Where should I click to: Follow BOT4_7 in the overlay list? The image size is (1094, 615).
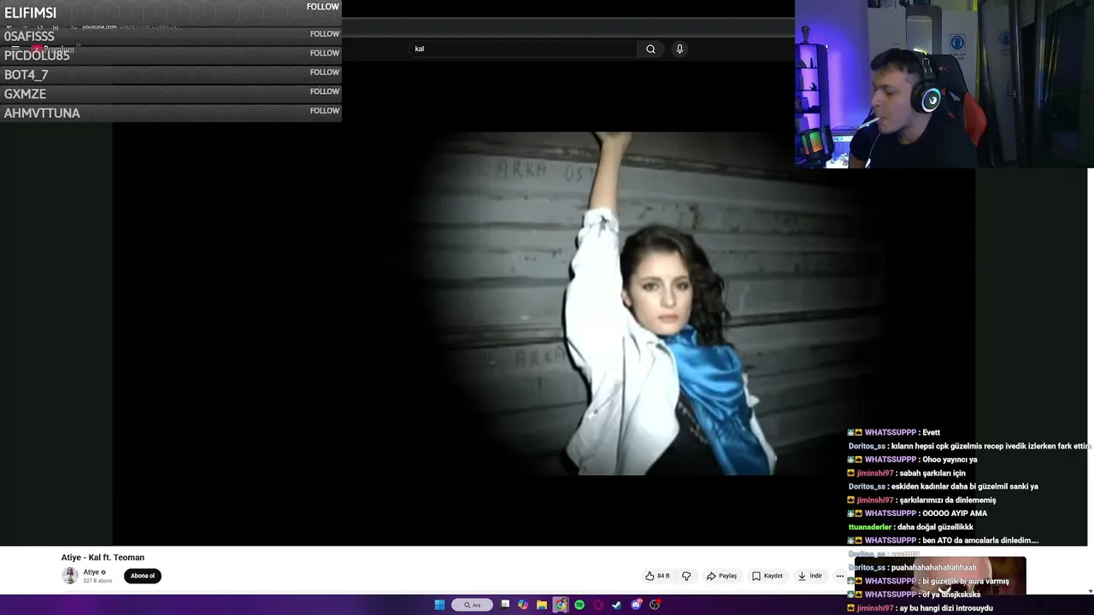(x=324, y=73)
